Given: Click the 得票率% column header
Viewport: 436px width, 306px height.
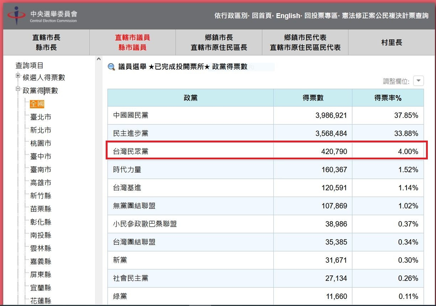Looking at the screenshot, I should 388,98.
